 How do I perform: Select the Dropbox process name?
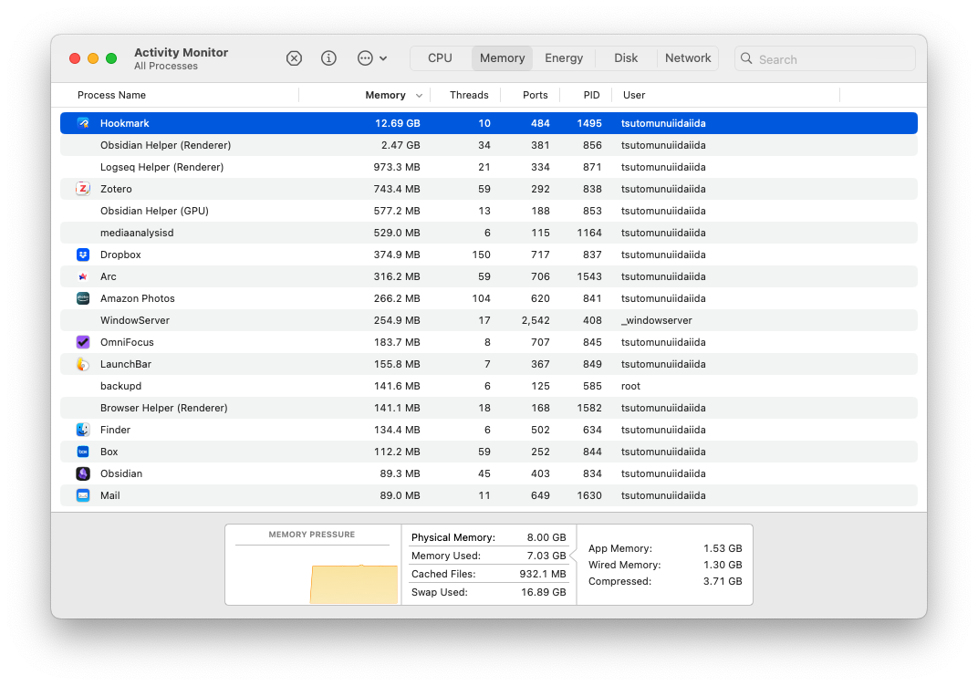coord(120,255)
